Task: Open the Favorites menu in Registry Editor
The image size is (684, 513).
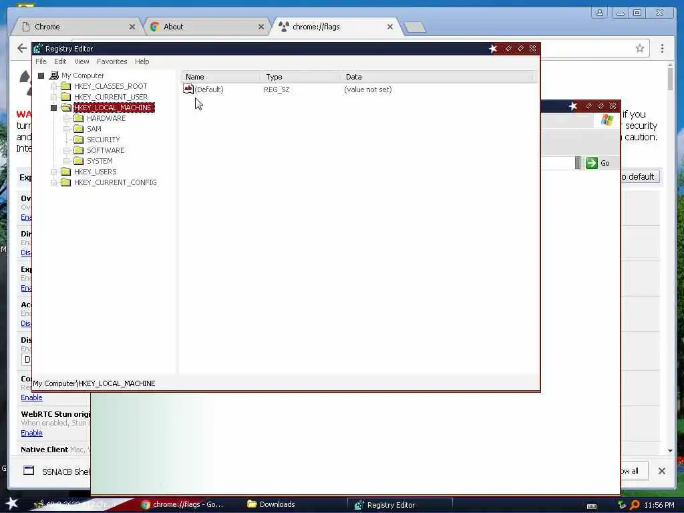Action: tap(112, 61)
